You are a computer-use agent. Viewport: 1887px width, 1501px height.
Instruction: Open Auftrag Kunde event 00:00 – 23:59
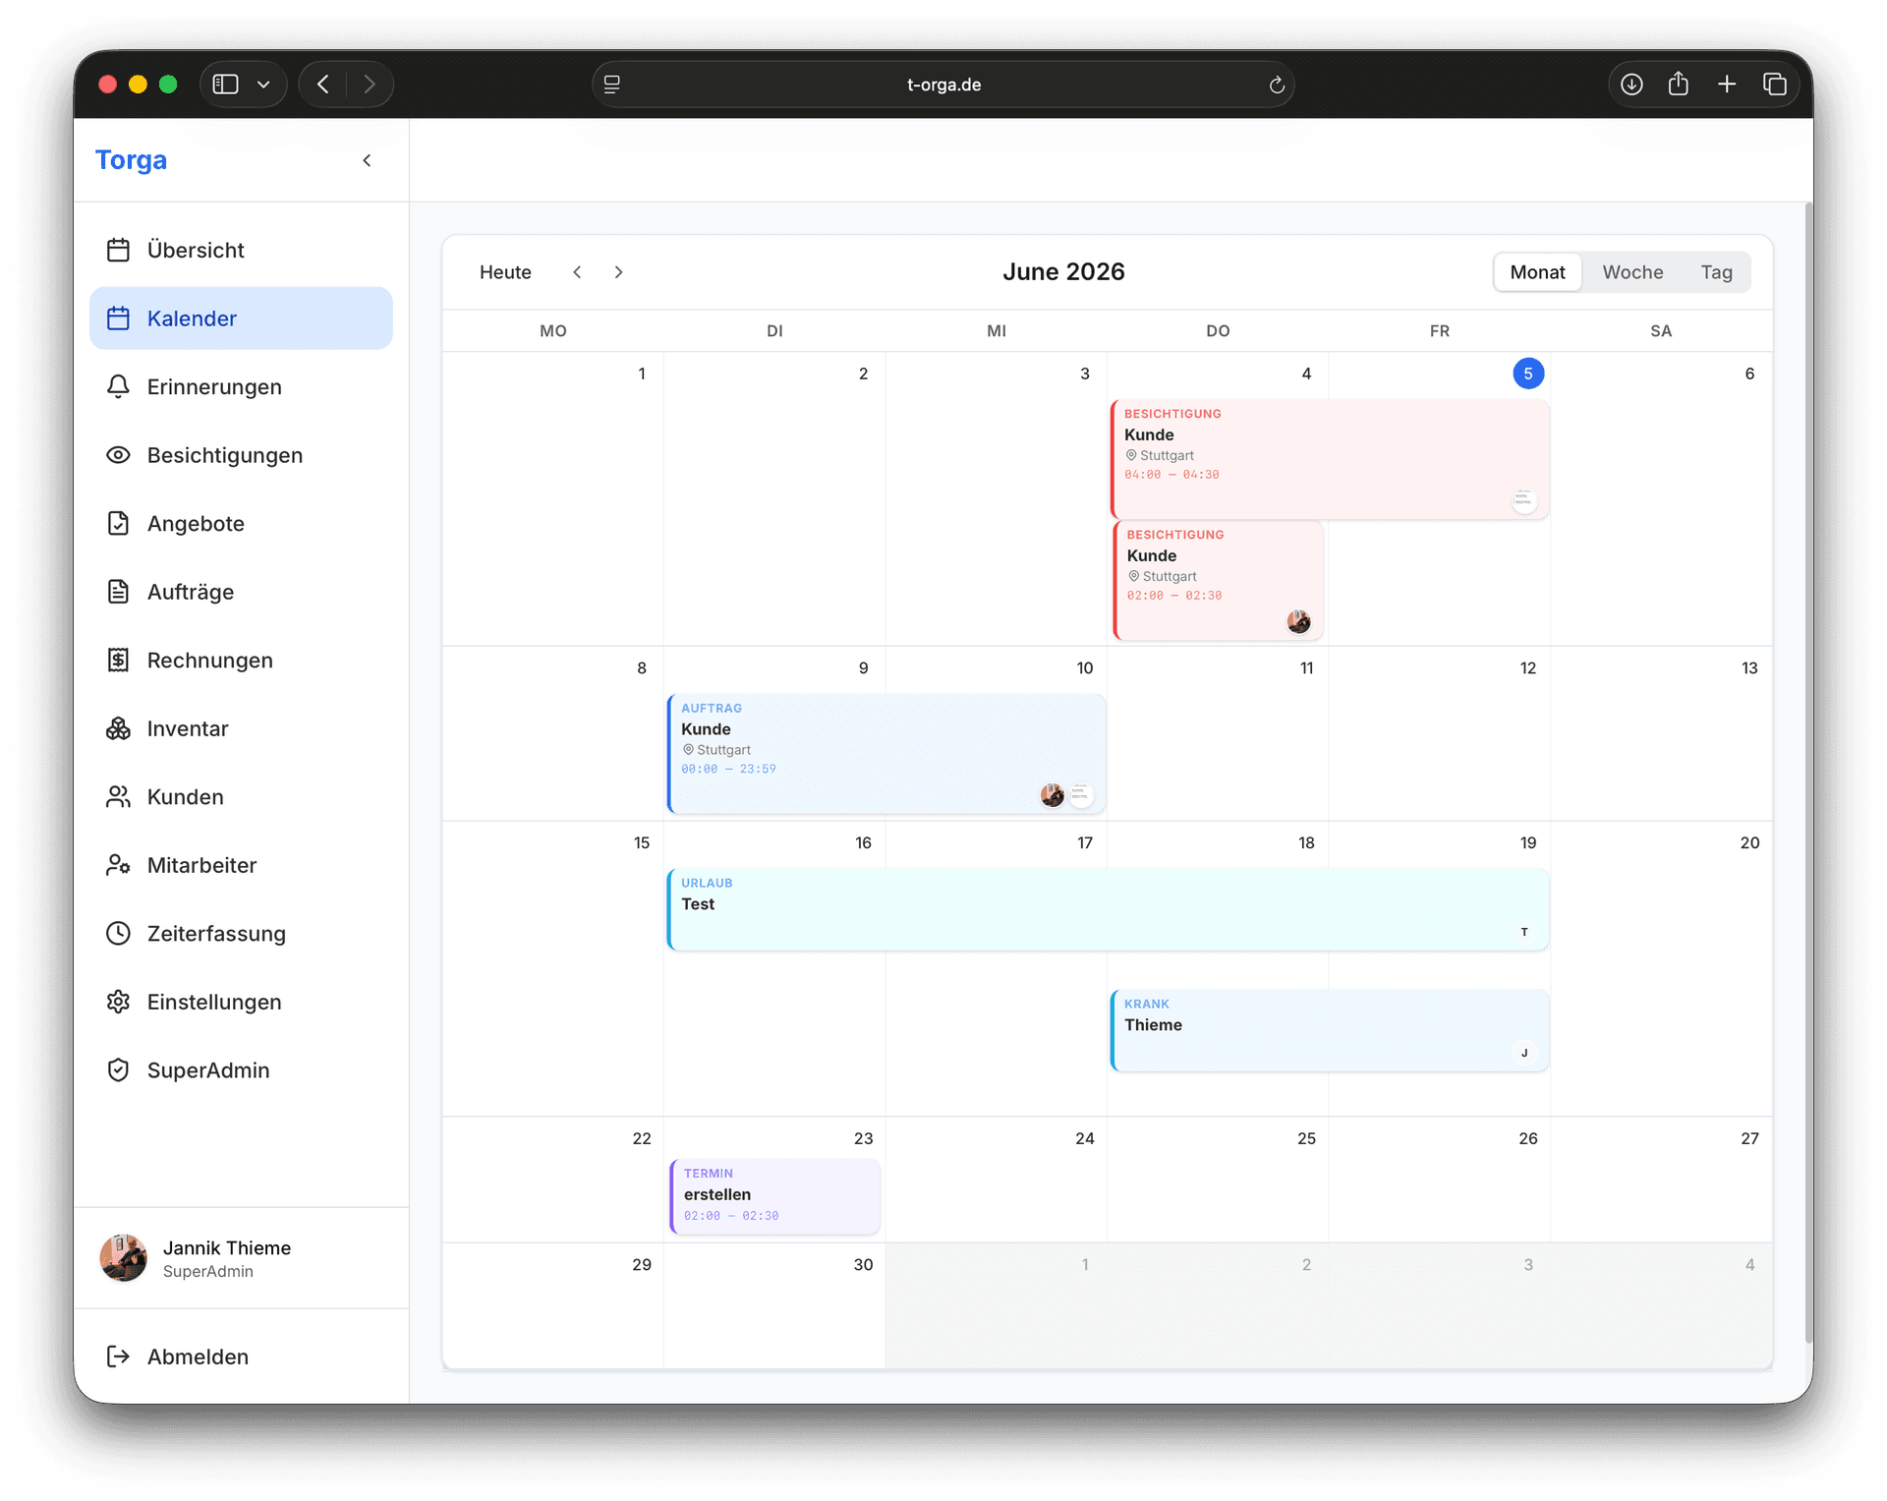(x=886, y=754)
